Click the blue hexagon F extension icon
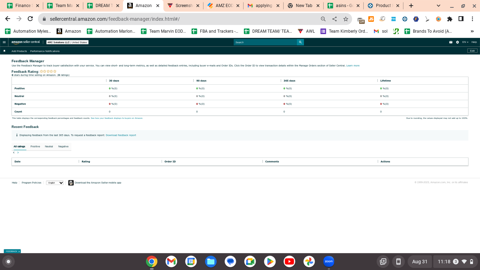480x270 pixels. pos(416,19)
